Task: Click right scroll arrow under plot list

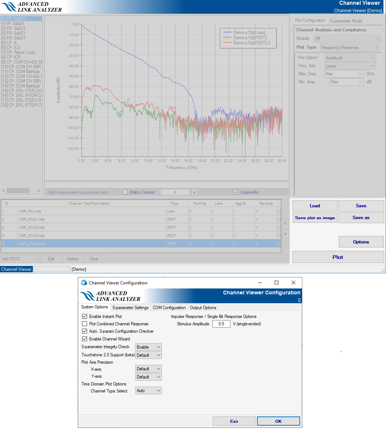Action: click(39, 190)
